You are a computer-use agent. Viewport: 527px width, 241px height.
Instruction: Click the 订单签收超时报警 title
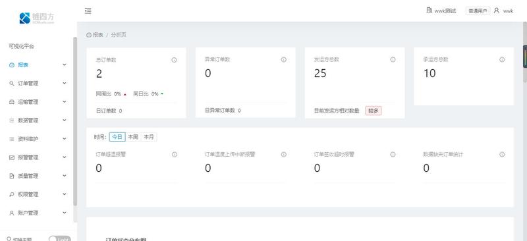pyautogui.click(x=334, y=155)
